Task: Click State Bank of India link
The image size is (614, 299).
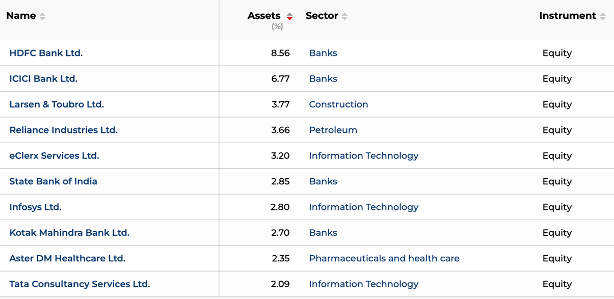Action: click(x=53, y=181)
